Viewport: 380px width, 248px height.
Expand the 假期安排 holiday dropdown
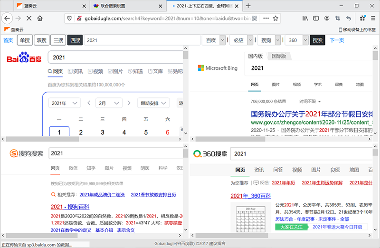point(153,103)
